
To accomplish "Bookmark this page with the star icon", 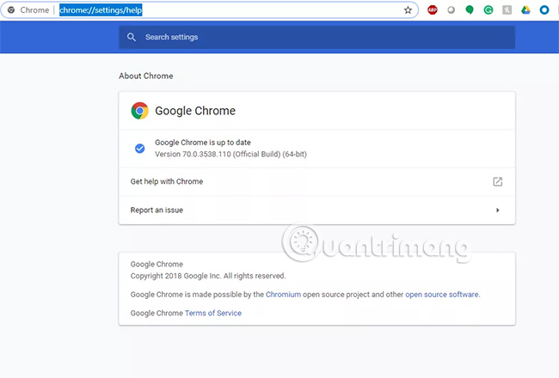I will 408,10.
